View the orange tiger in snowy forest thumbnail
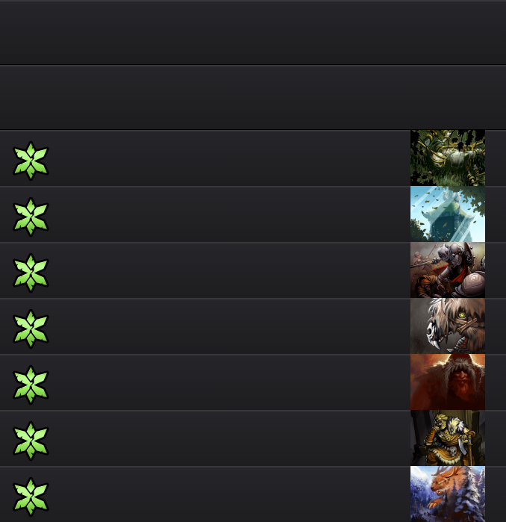This screenshot has height=522, width=506. (x=448, y=494)
